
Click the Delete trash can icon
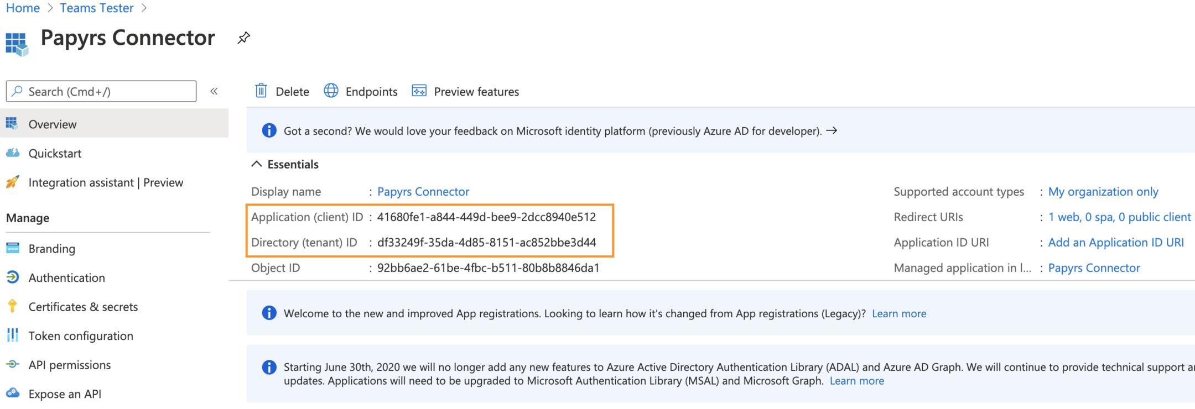point(261,91)
